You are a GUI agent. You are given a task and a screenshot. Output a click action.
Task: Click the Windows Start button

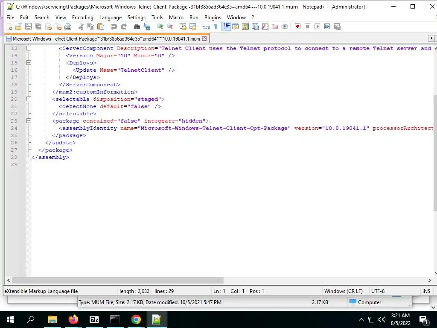[x=10, y=319]
